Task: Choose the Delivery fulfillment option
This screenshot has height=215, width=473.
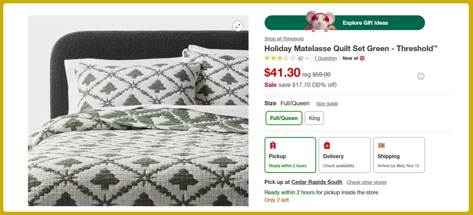Action: [x=344, y=155]
